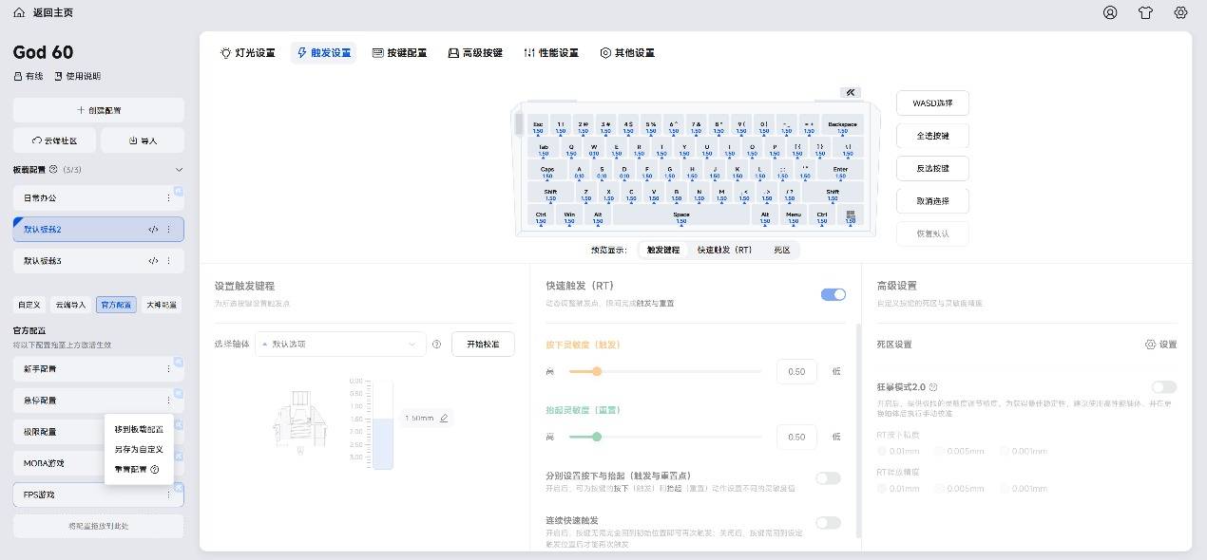Collapse the 板载配置 section chevron
Image resolution: width=1207 pixels, height=560 pixels.
[179, 169]
